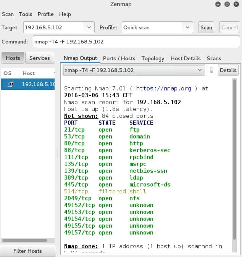
Task: Select the Services toggle button
Action: [40, 58]
